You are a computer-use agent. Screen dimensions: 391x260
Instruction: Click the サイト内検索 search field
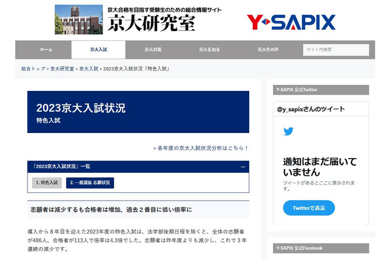tap(335, 49)
